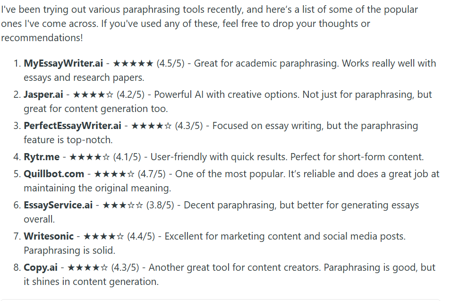Viewport: 451px width, 301px height.
Task: Click the star rating for Quillbot.com
Action: pos(114,174)
